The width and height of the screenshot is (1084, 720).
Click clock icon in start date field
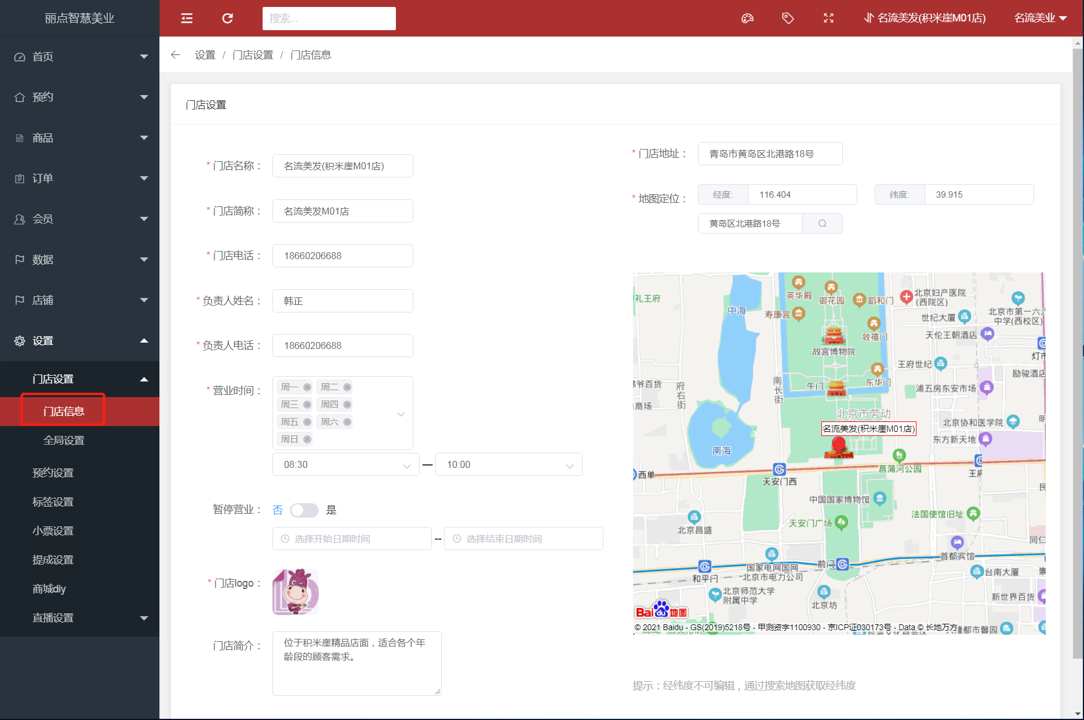click(285, 539)
